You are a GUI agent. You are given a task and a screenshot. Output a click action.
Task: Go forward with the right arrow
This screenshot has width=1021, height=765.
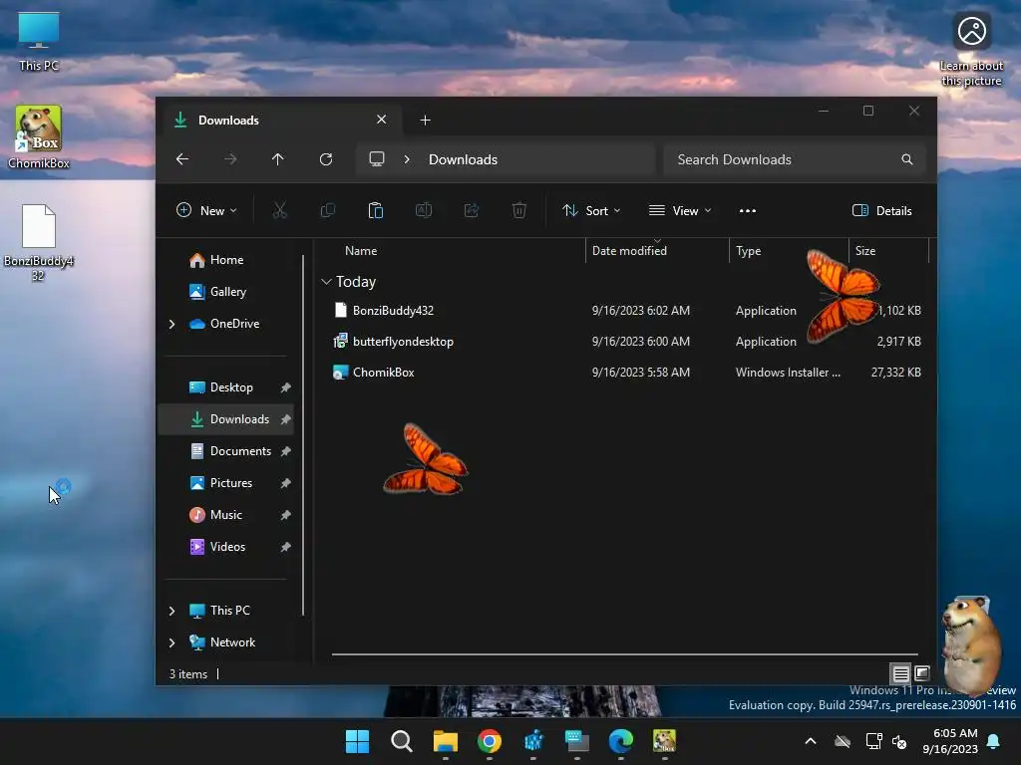230,159
